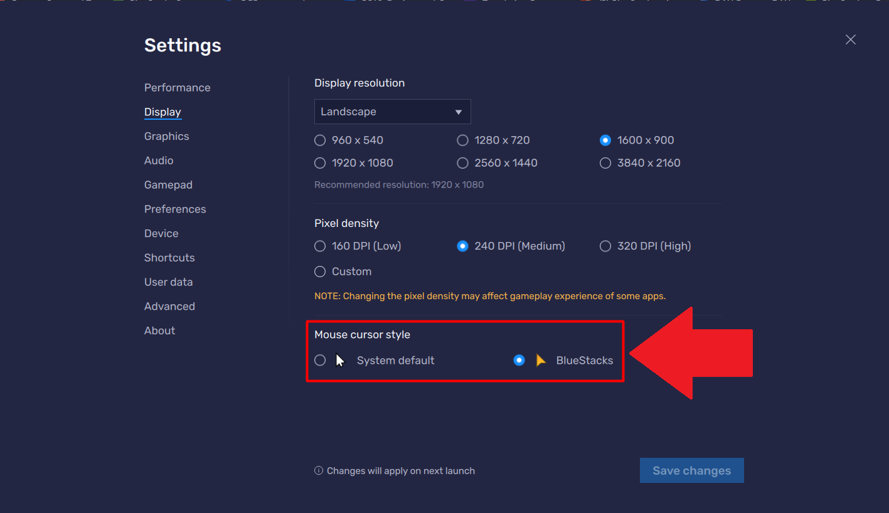This screenshot has width=889, height=513.
Task: Select 3840 x 2160 resolution
Action: pos(605,163)
